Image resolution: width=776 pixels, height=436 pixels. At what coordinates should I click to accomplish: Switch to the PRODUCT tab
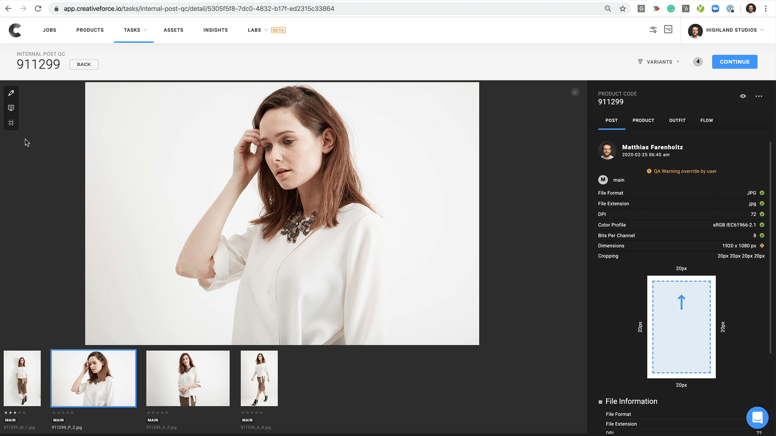coord(643,120)
